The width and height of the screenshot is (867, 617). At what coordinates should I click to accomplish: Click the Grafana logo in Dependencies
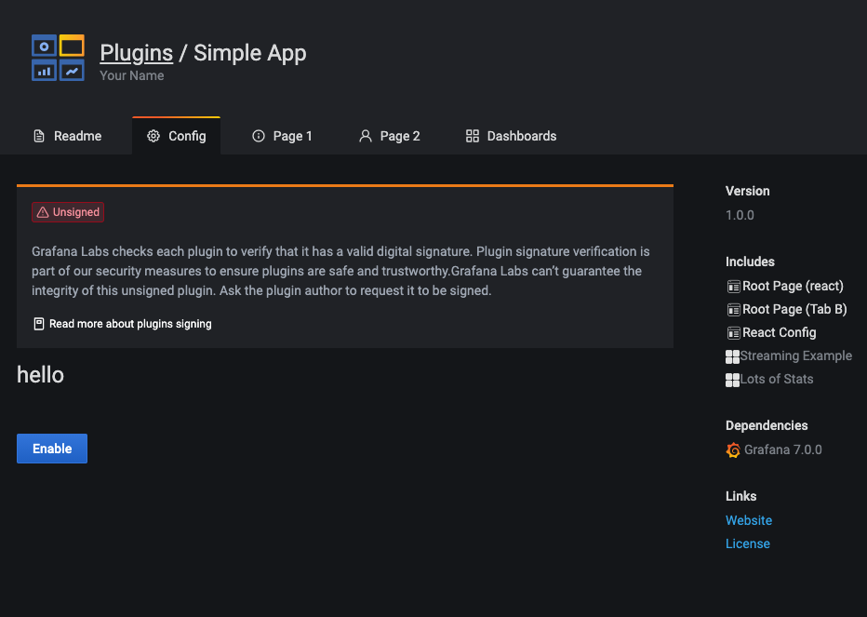tap(733, 450)
